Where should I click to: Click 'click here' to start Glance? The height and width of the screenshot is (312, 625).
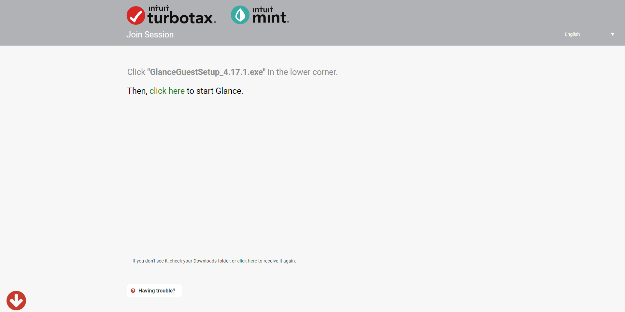(167, 91)
